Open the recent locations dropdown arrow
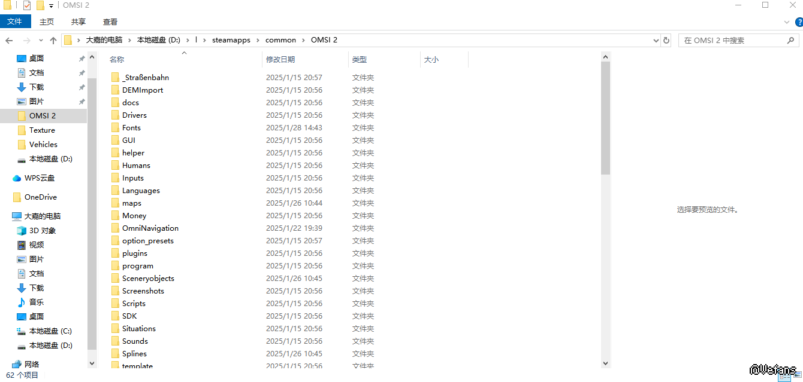 (x=41, y=40)
